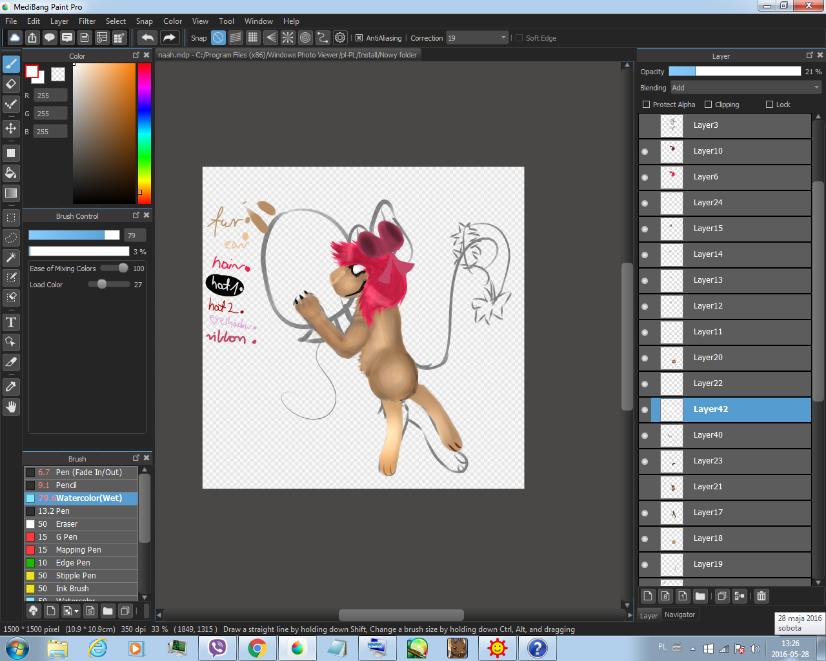The height and width of the screenshot is (661, 826).
Task: Select the Move tool
Action: [11, 128]
